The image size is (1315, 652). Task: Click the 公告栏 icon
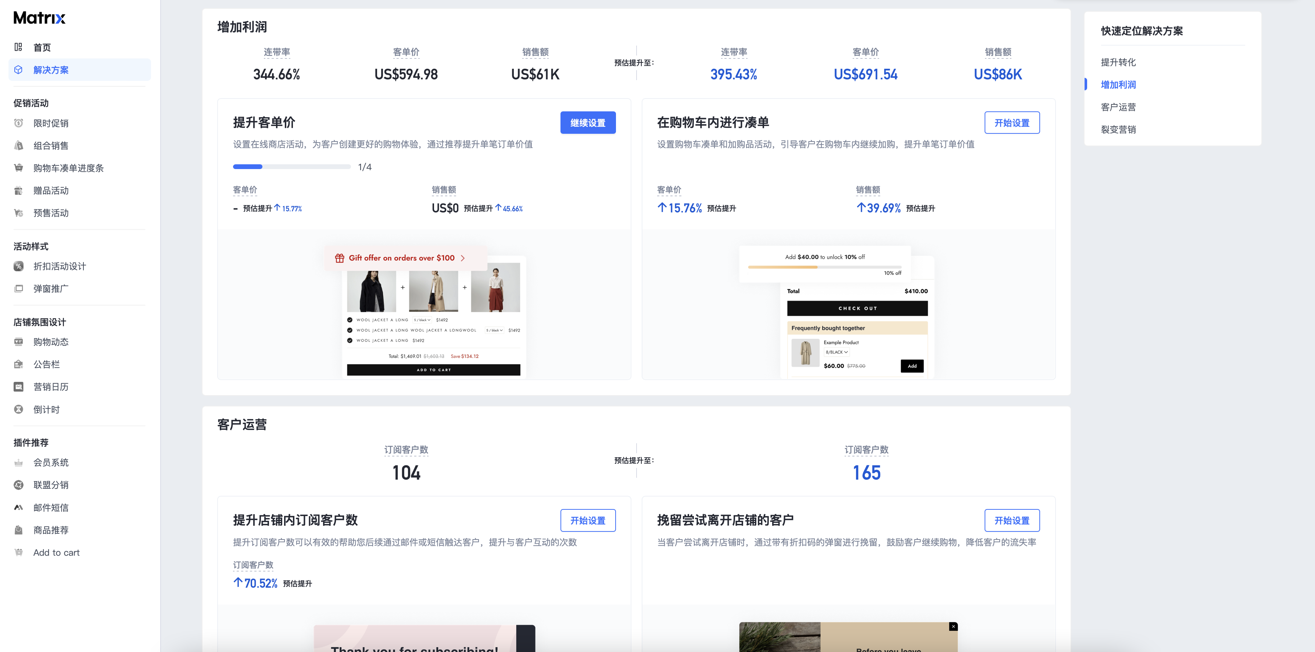(18, 364)
